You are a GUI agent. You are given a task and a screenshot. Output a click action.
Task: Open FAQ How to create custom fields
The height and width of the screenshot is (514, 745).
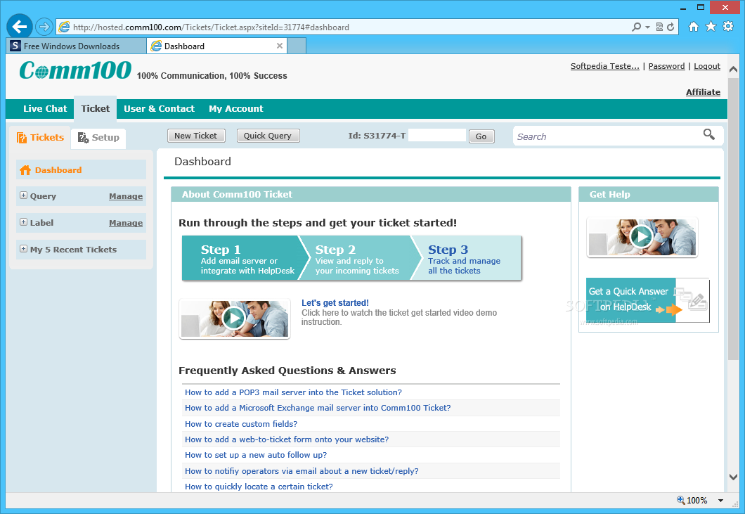point(241,424)
